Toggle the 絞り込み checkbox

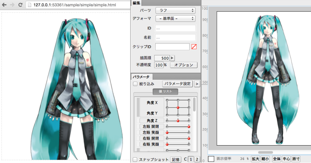click(135, 84)
